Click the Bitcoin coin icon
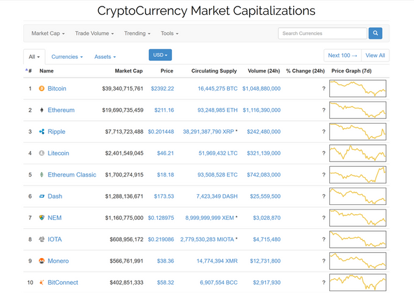 42,89
